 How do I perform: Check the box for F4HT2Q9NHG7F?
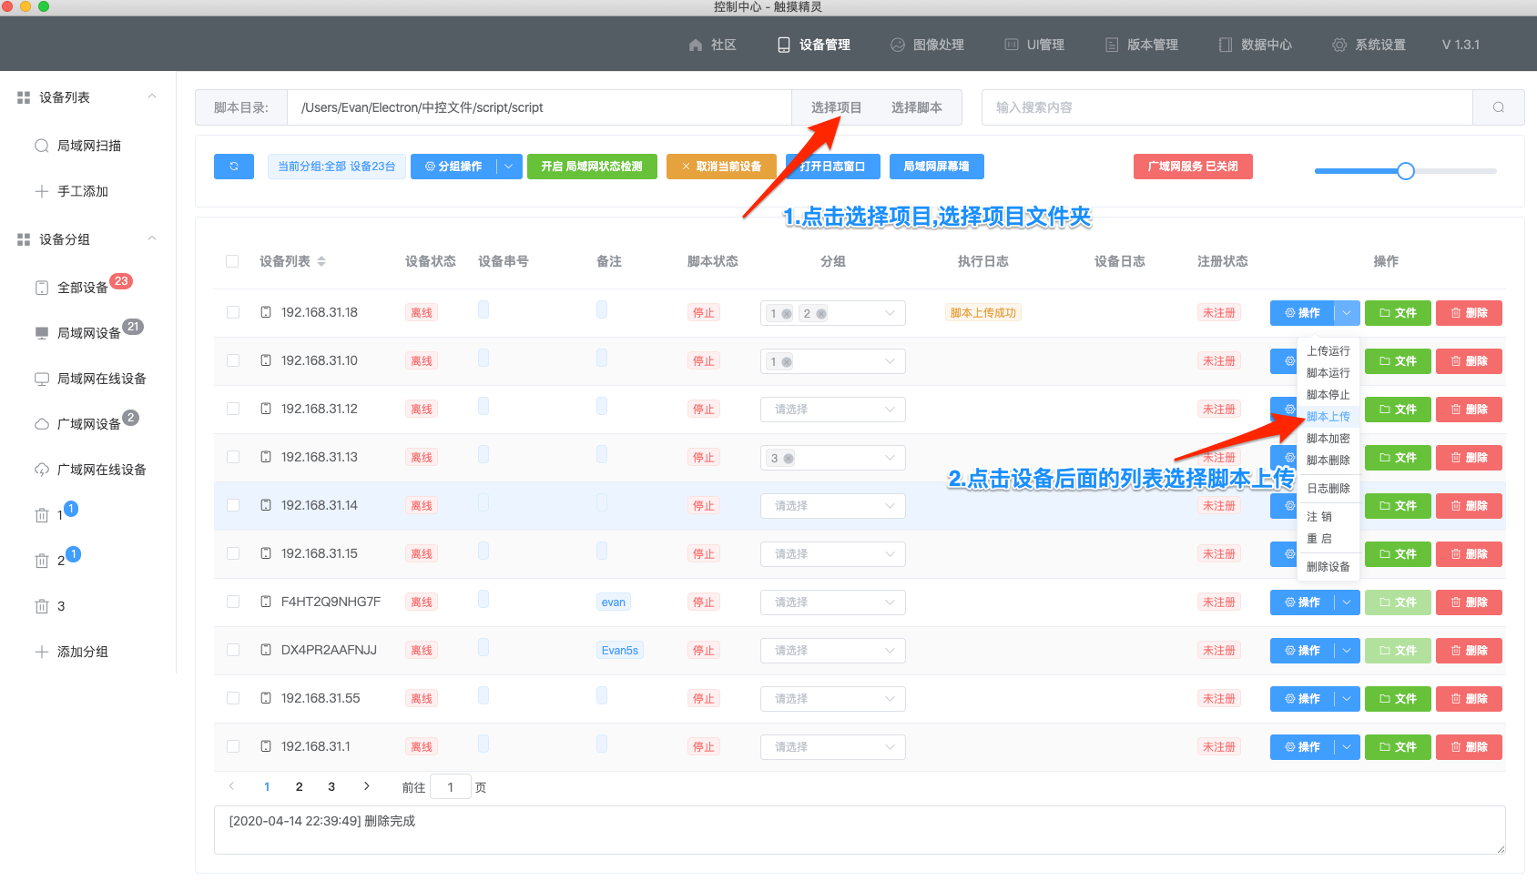tap(233, 602)
